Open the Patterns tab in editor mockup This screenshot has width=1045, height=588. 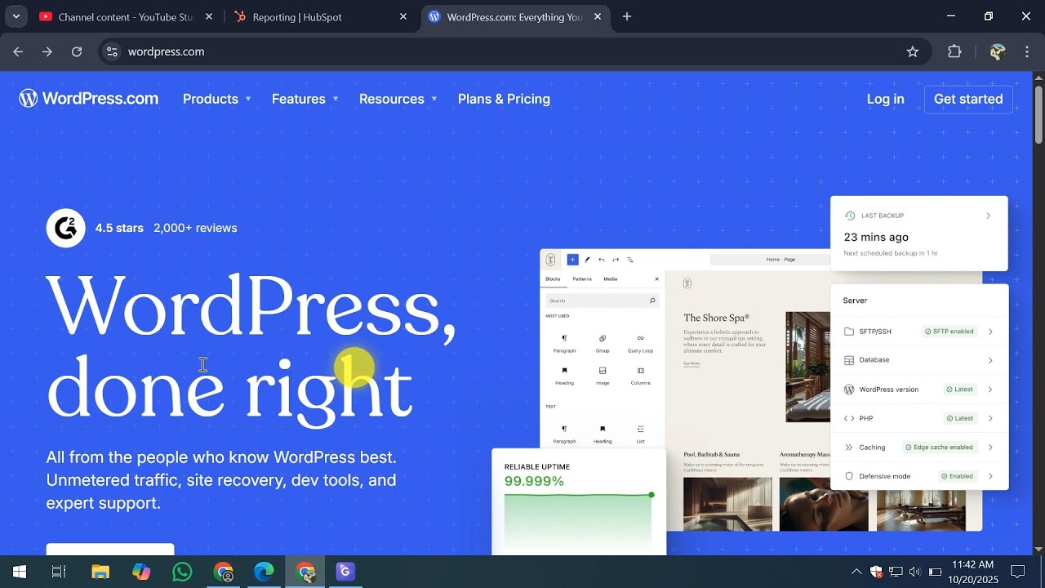coord(582,279)
